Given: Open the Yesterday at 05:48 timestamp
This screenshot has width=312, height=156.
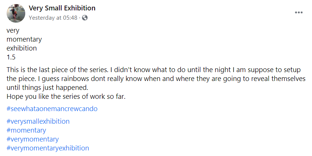Looking at the screenshot, I should [x=53, y=17].
